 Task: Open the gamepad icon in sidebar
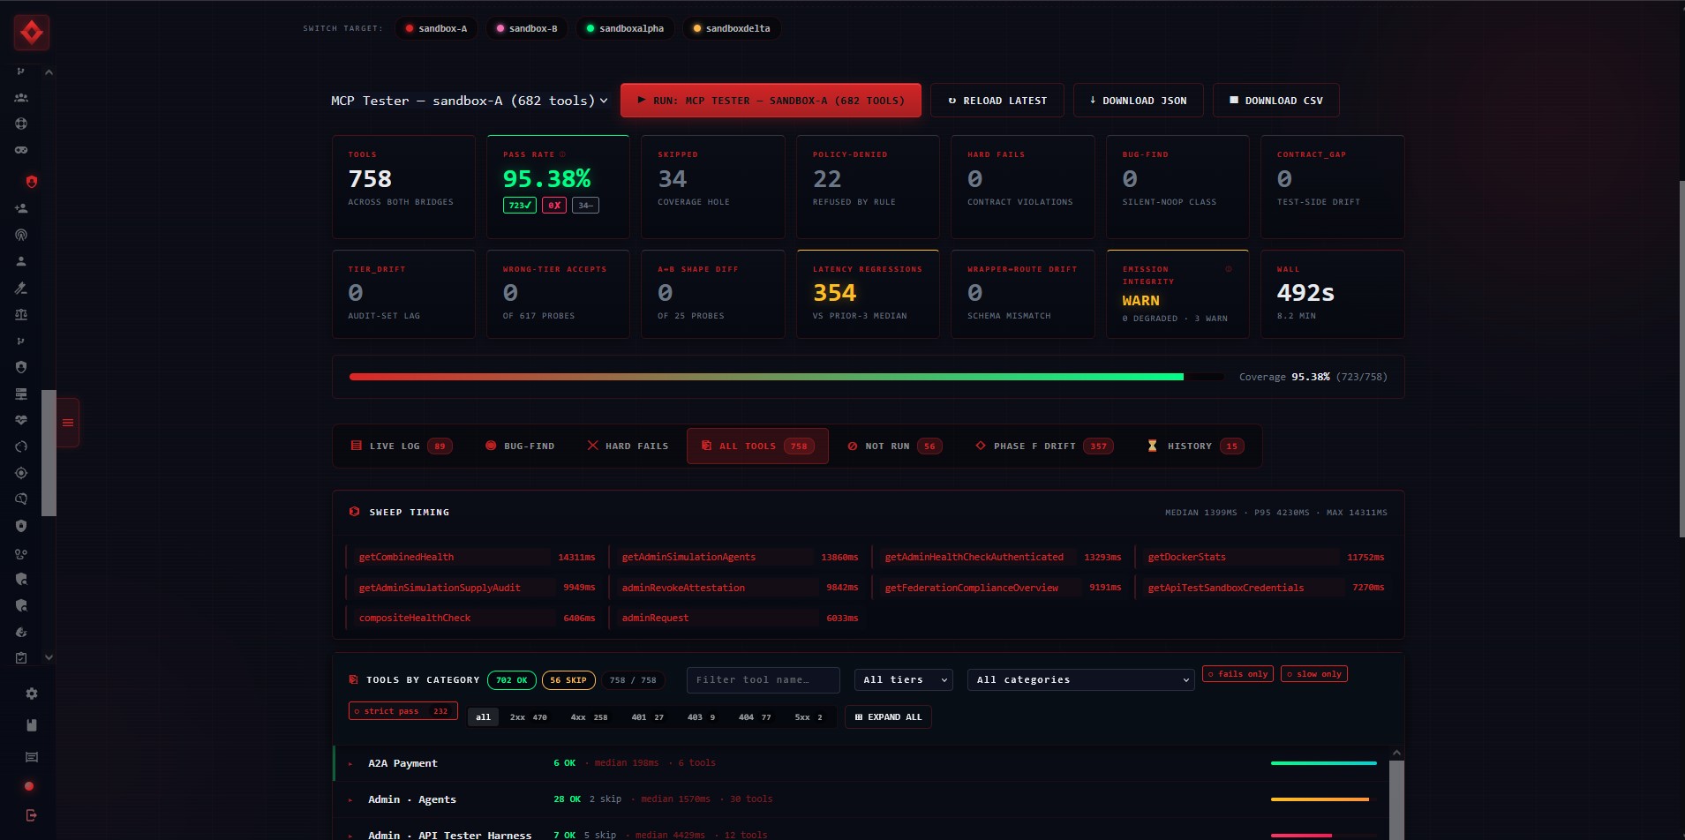(21, 150)
